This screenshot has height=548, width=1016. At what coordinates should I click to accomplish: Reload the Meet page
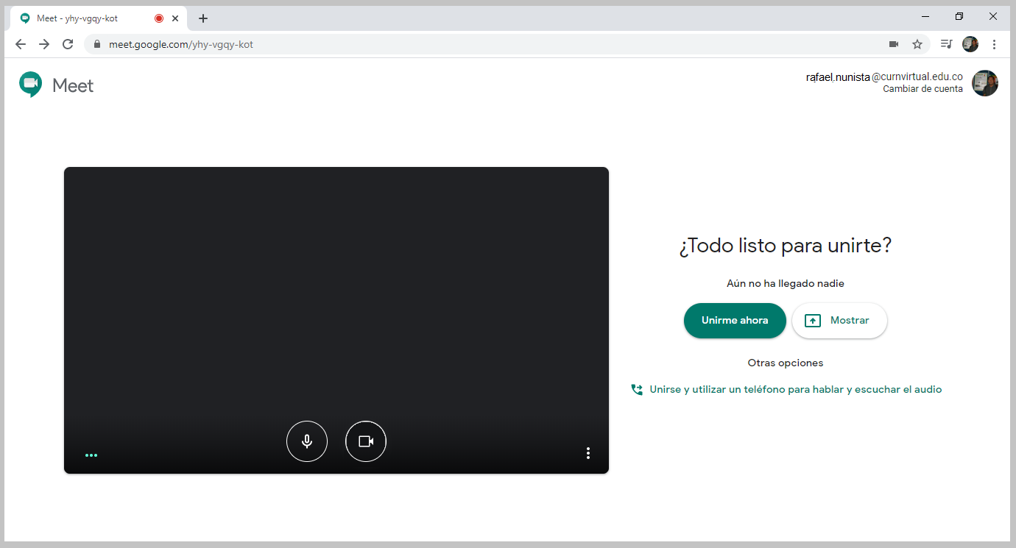point(68,44)
